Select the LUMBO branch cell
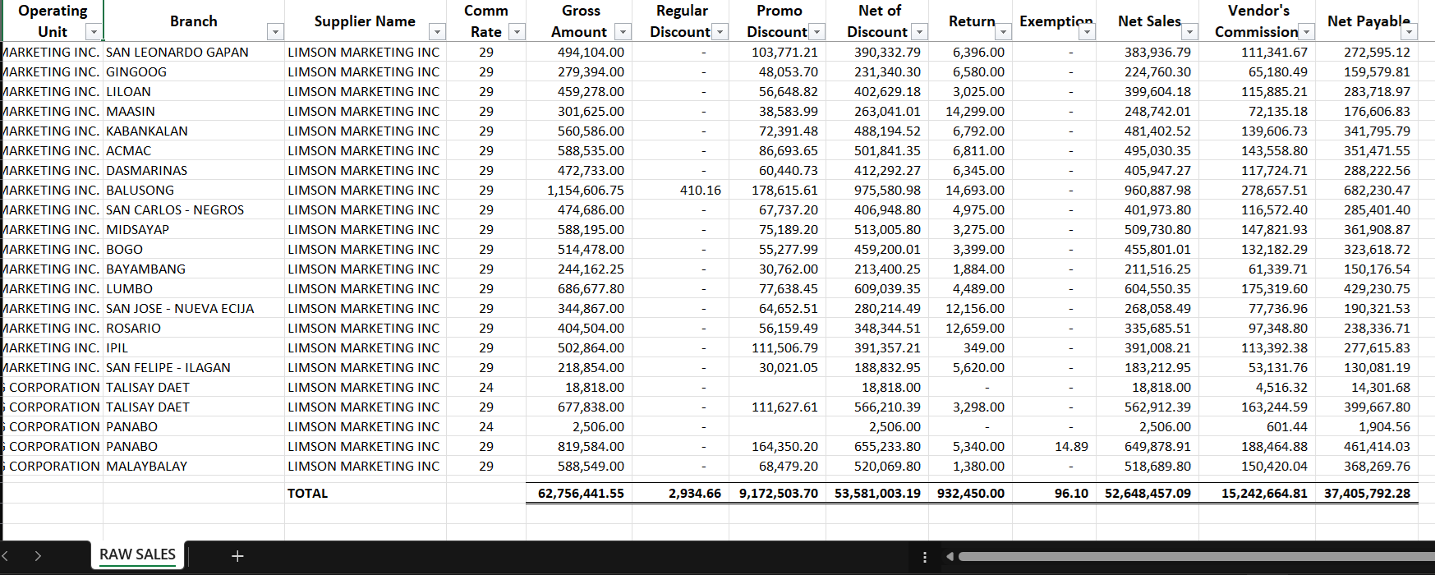 pyautogui.click(x=194, y=288)
